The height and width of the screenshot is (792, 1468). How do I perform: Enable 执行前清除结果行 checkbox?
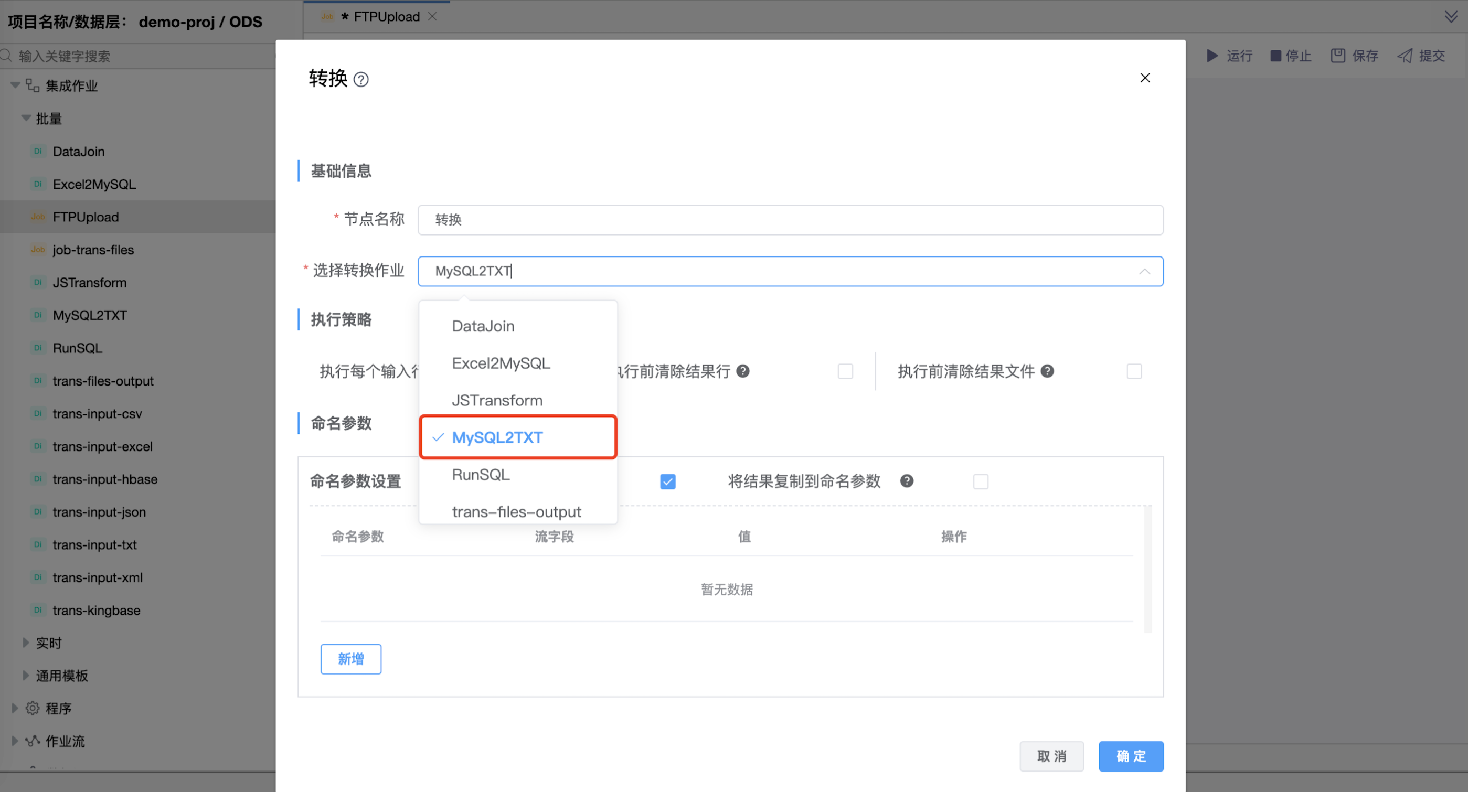845,372
